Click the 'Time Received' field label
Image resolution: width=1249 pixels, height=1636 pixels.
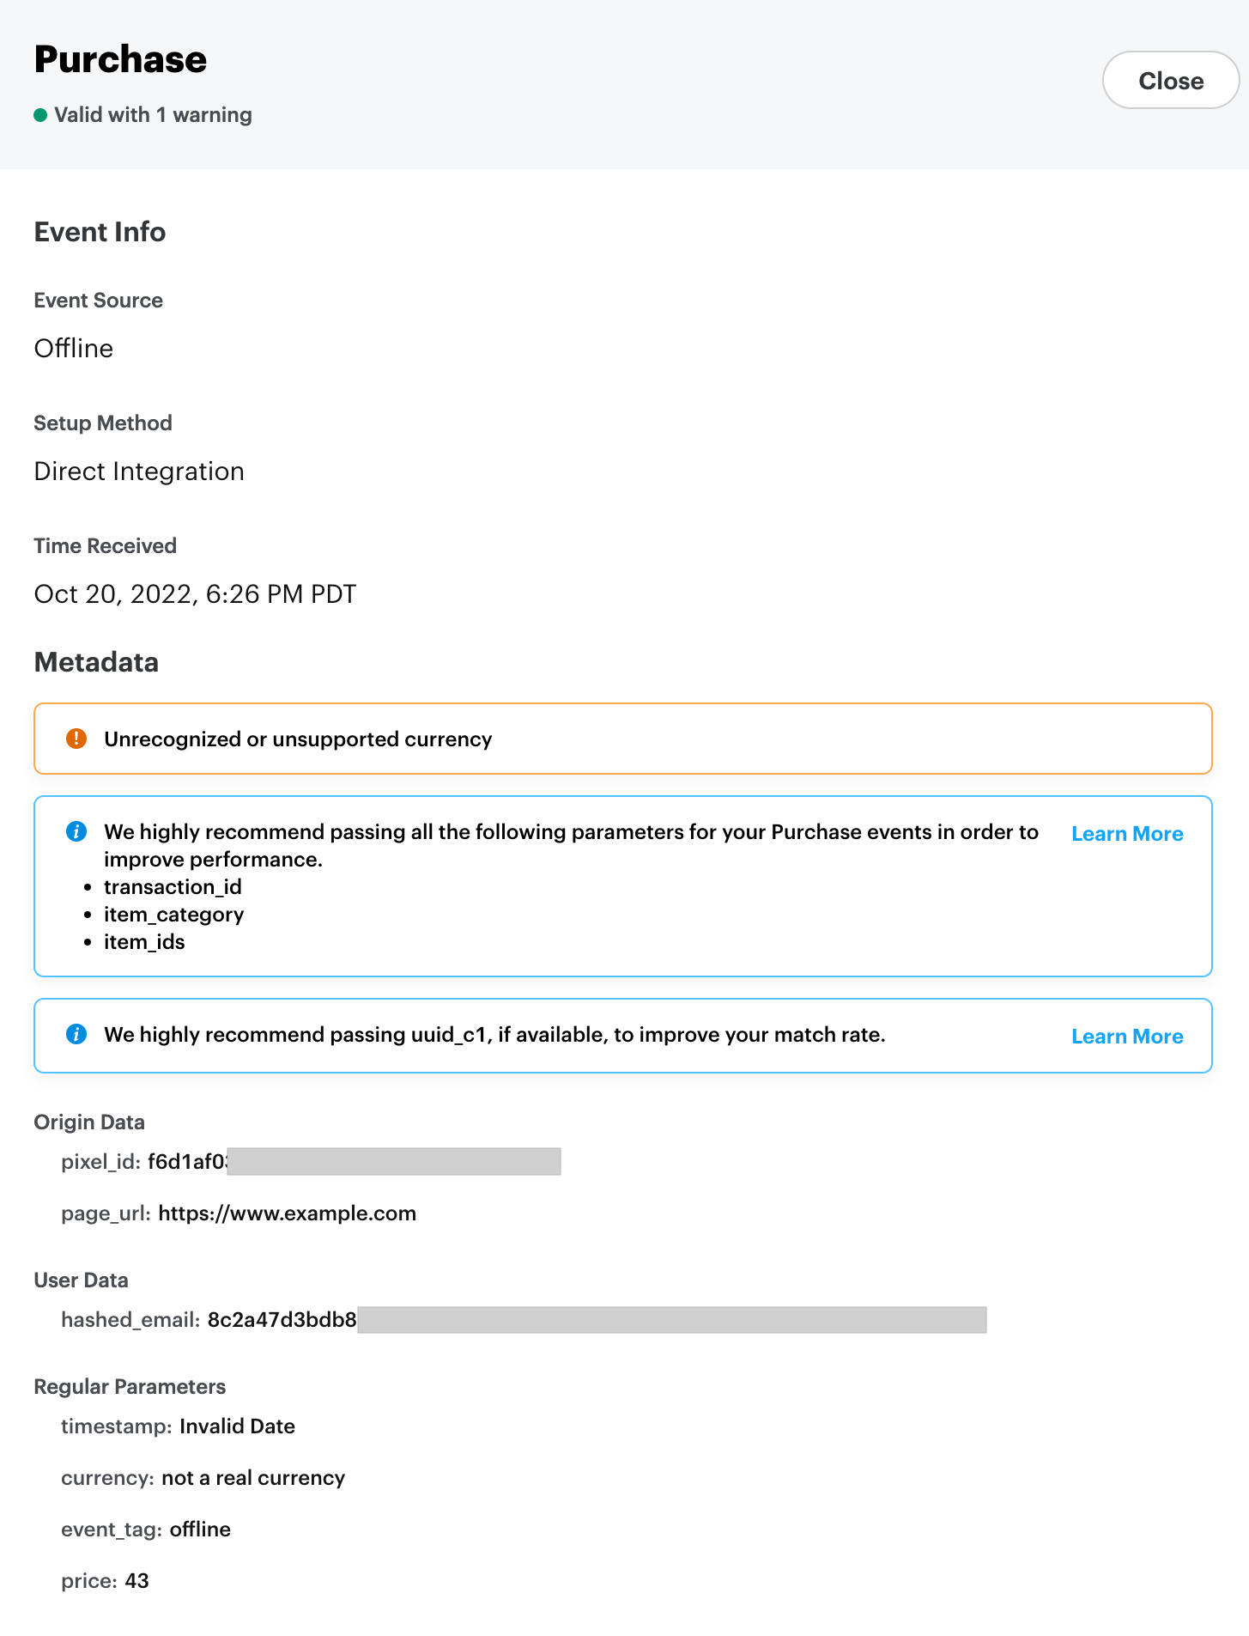tap(106, 546)
